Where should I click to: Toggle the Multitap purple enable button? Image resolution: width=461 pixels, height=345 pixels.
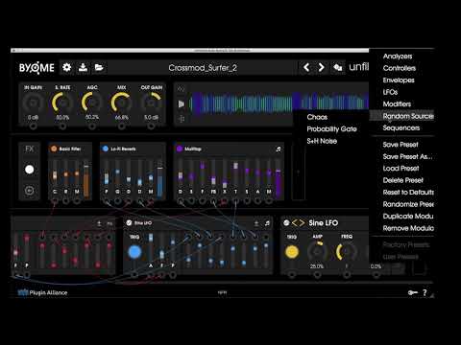click(x=180, y=149)
